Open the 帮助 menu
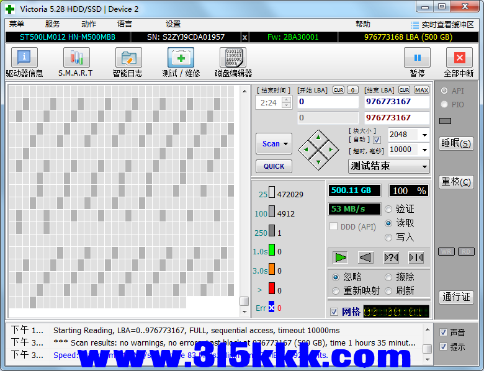 363,24
